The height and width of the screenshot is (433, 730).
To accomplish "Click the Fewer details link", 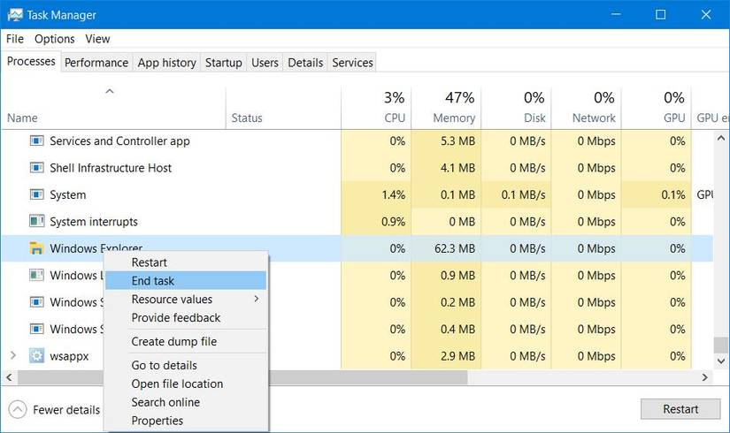I will pos(66,410).
